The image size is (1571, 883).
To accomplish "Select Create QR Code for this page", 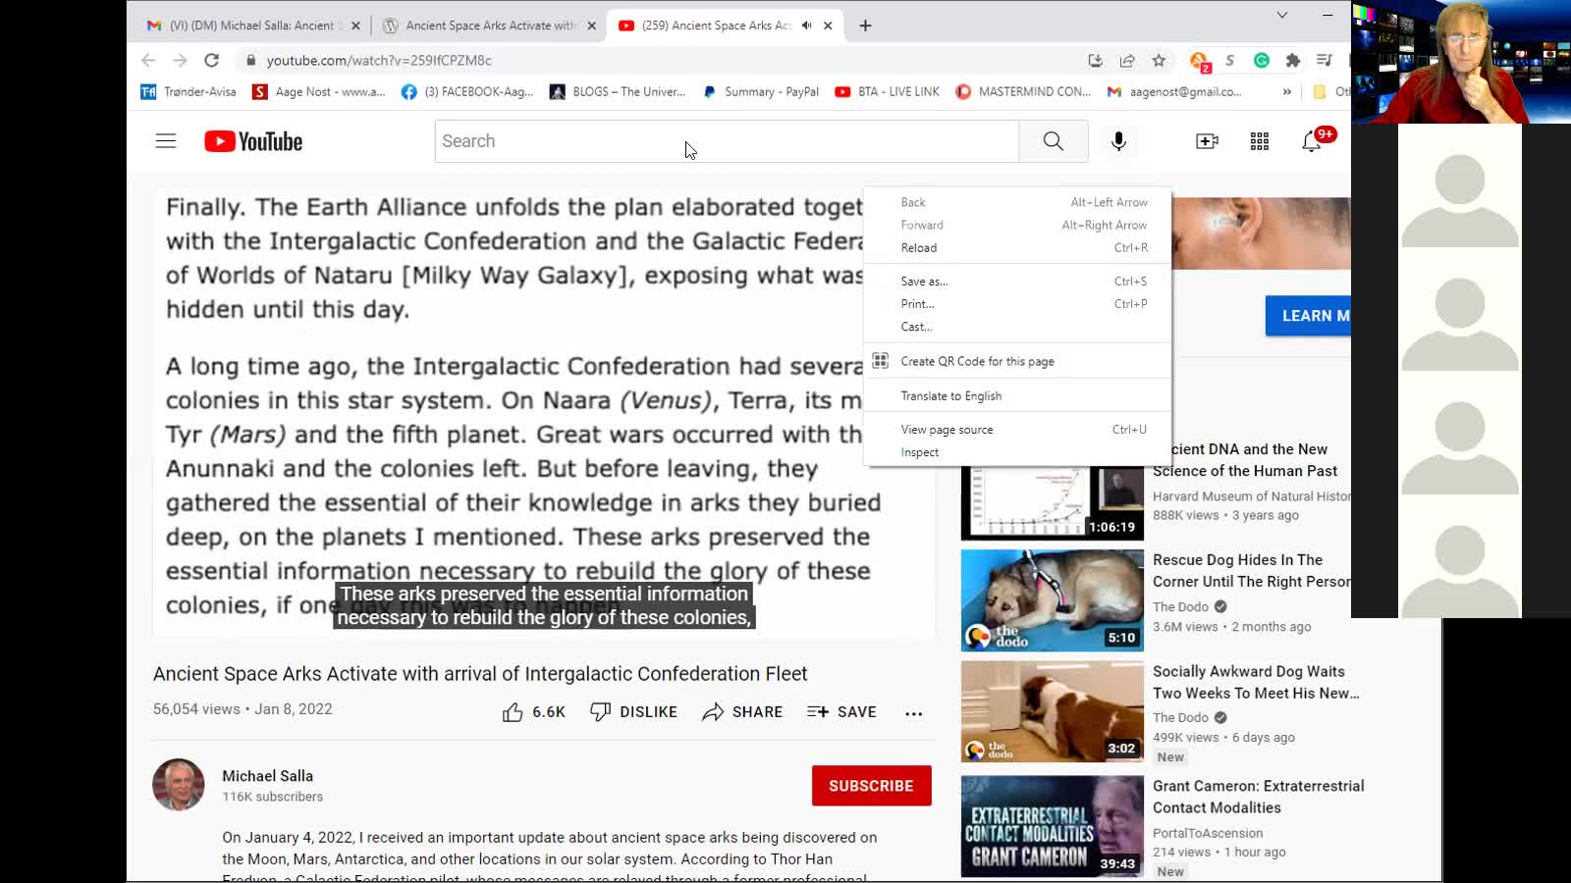I will 1018,361.
